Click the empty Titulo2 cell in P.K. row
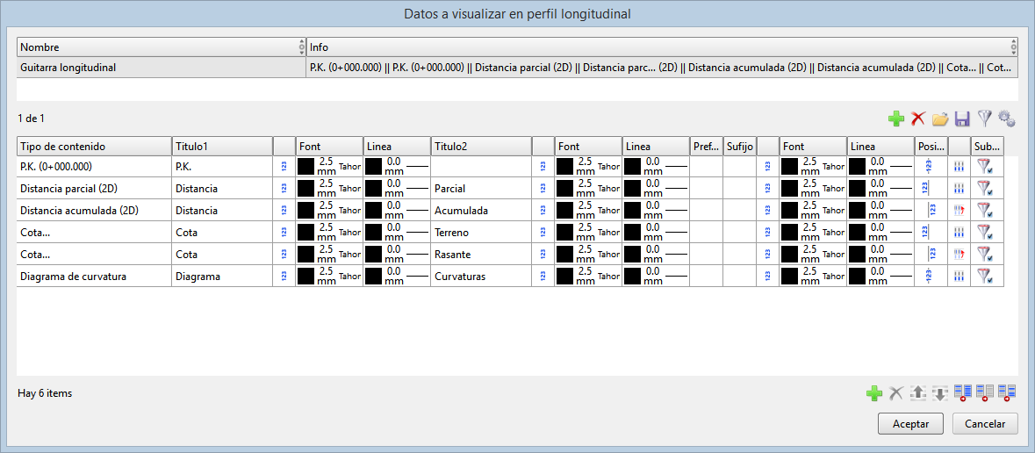Viewport: 1035px width, 453px height. [480, 167]
